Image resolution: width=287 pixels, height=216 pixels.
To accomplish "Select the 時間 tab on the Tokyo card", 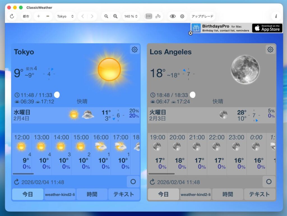I will click(92, 194).
